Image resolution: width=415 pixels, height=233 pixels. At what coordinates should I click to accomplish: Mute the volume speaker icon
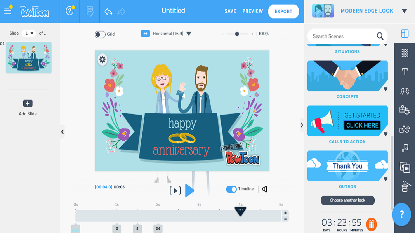265,189
